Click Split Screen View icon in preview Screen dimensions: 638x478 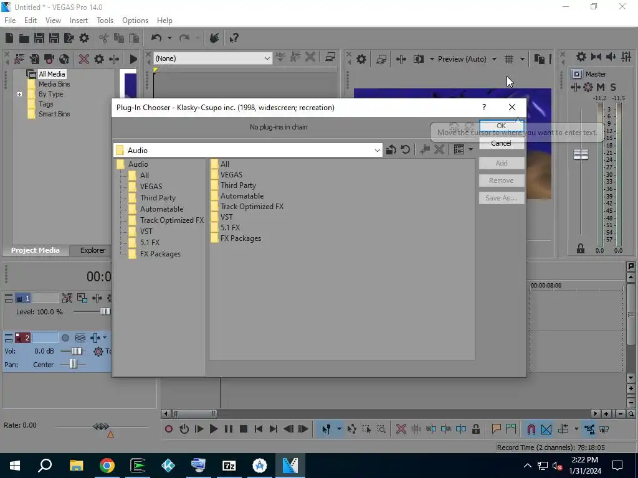click(418, 59)
